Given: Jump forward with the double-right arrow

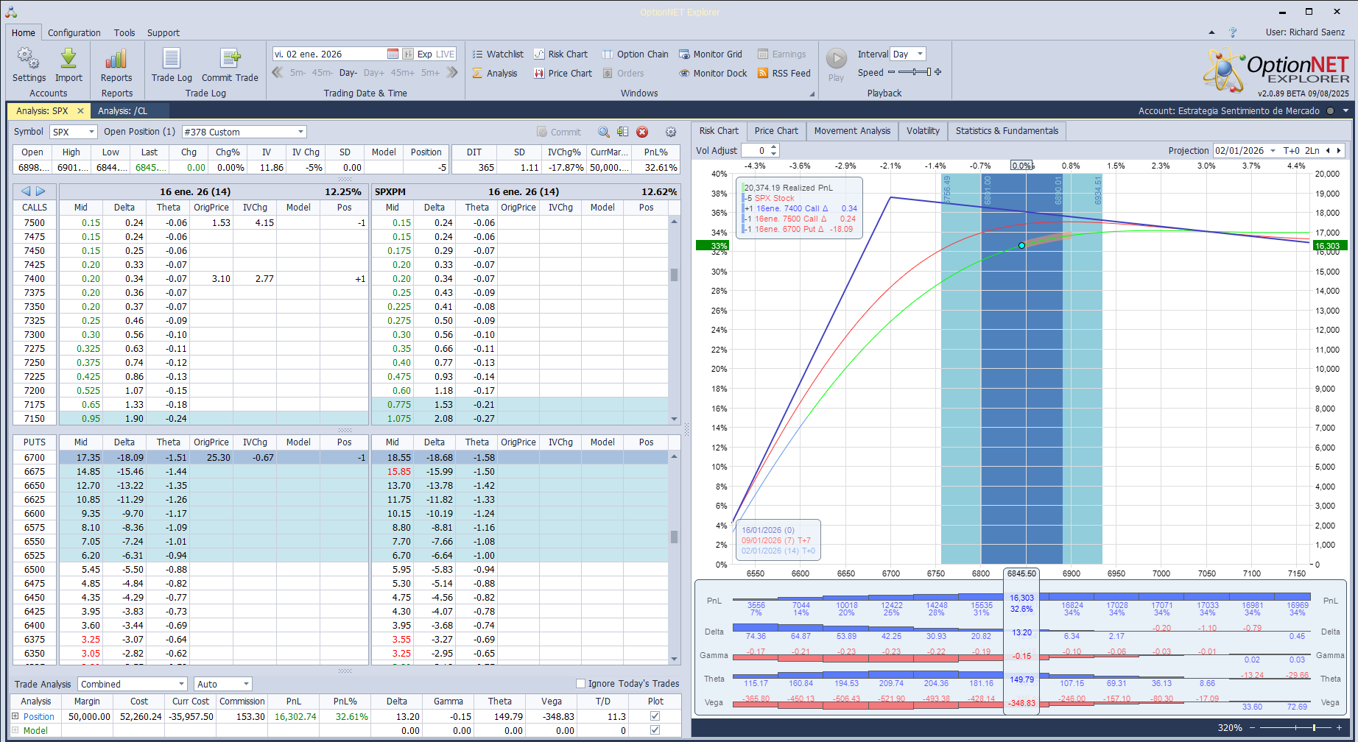Looking at the screenshot, I should coord(452,72).
